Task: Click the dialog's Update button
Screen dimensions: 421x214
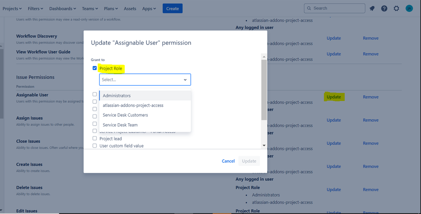Action: coord(249,161)
